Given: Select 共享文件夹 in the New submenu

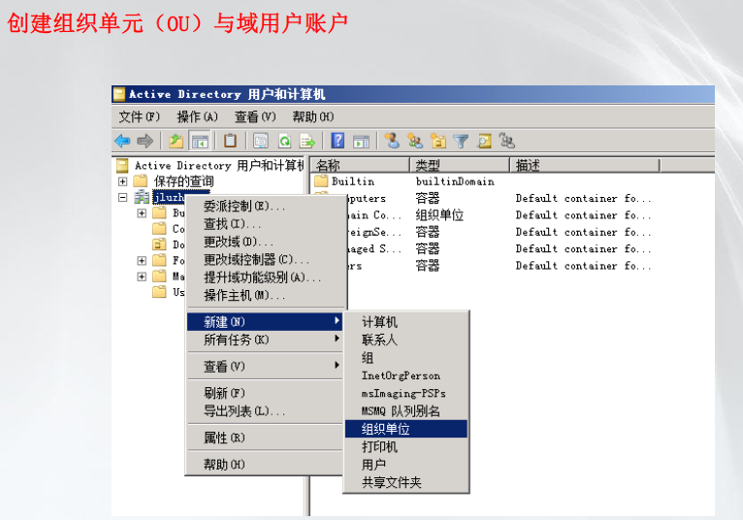Looking at the screenshot, I should pyautogui.click(x=406, y=482).
